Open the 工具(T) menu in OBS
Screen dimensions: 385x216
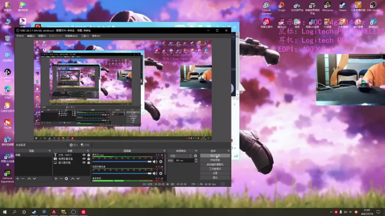click(85, 36)
